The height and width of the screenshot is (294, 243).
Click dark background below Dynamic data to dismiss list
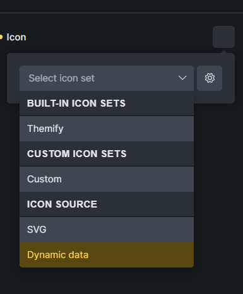coord(107,281)
